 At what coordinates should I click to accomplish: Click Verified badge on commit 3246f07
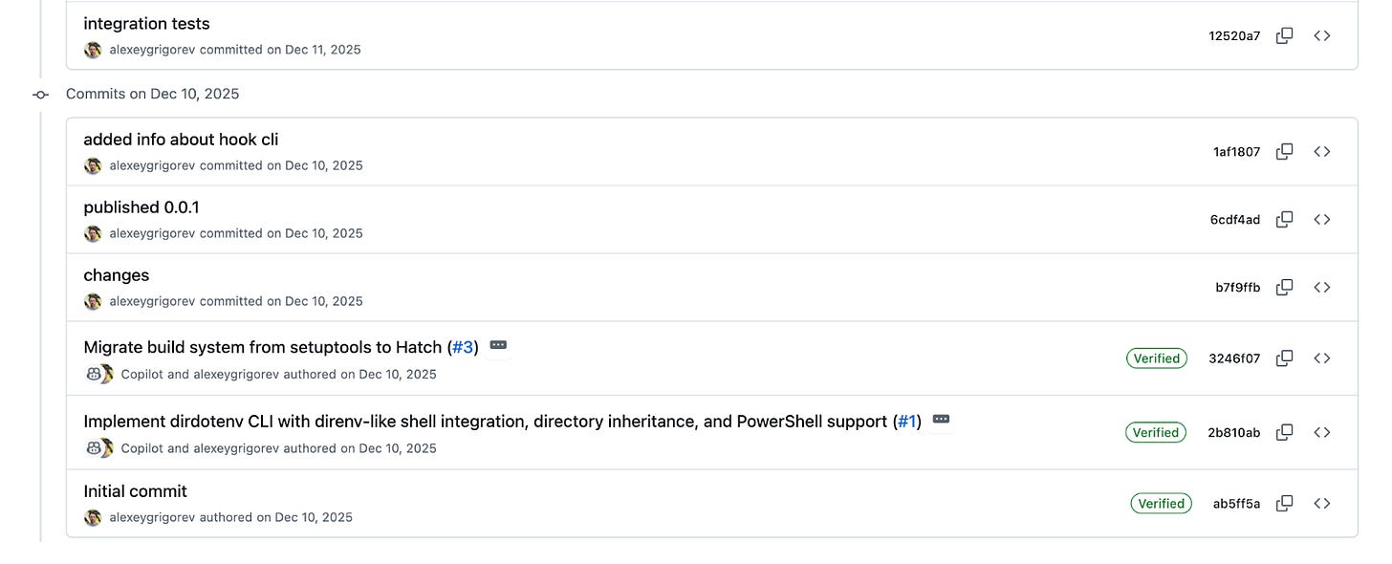[x=1157, y=358]
